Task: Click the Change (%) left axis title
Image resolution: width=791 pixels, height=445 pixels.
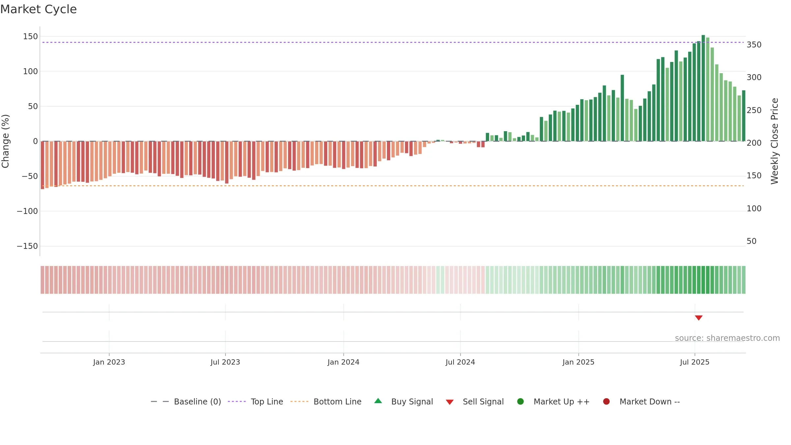Action: (x=5, y=141)
